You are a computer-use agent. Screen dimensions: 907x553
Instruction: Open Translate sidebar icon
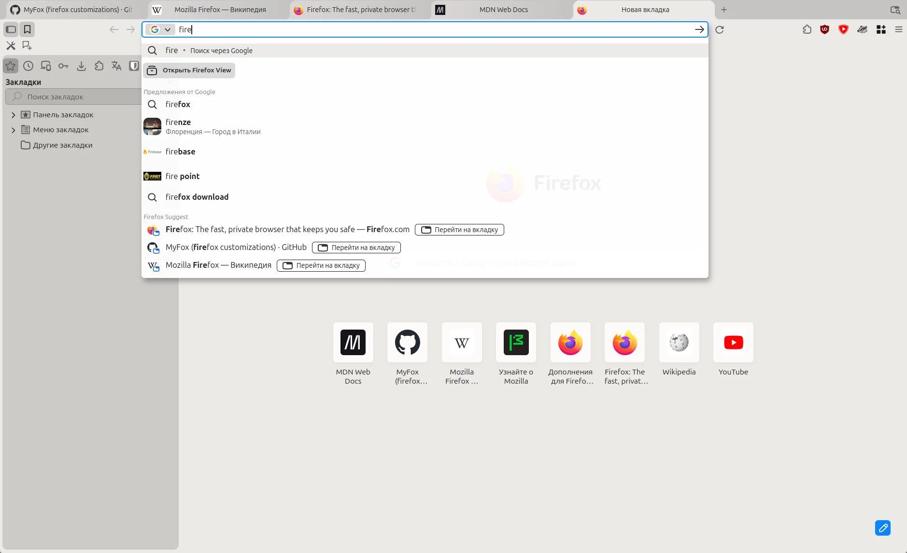(116, 66)
